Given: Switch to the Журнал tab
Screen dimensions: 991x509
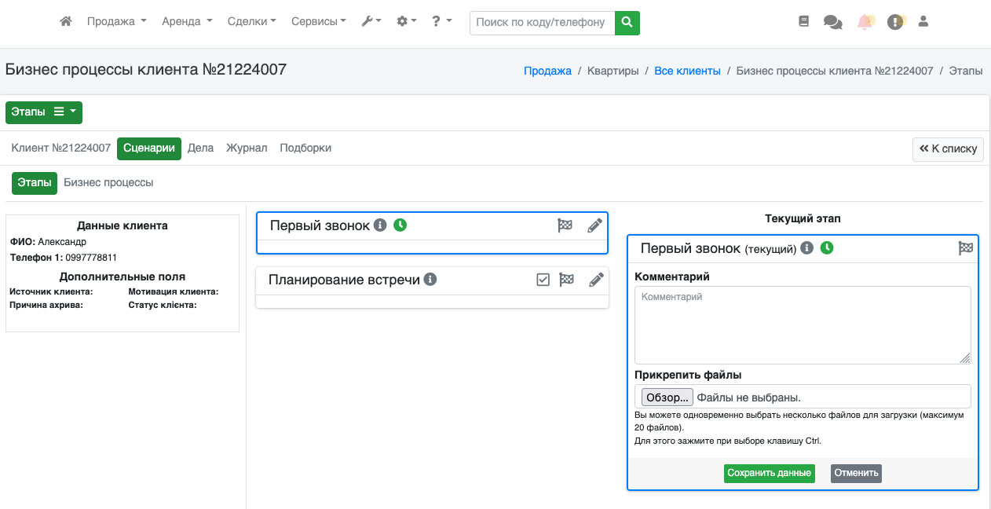Looking at the screenshot, I should (247, 148).
